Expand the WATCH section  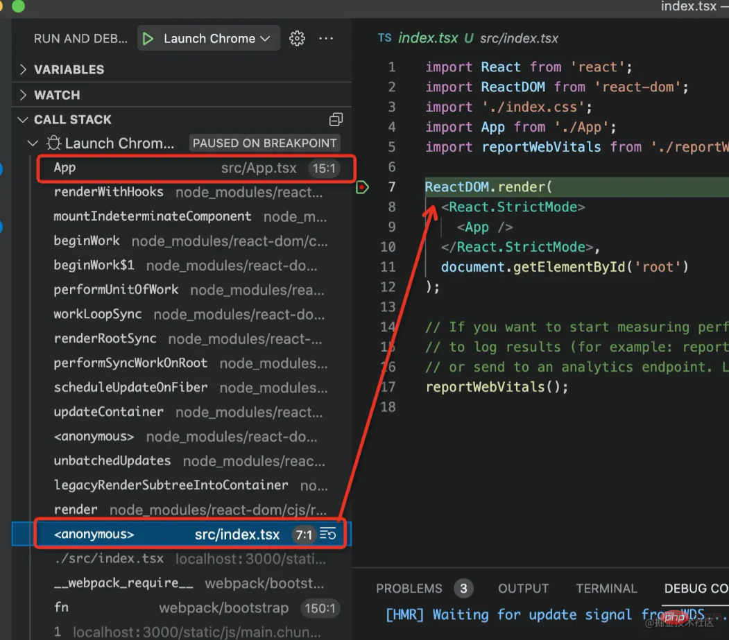click(57, 95)
